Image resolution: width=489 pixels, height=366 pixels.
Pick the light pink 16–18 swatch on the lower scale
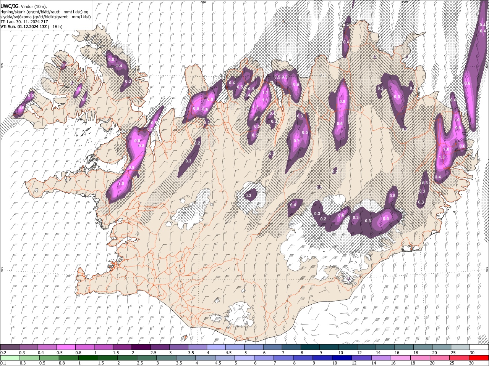click(400, 358)
